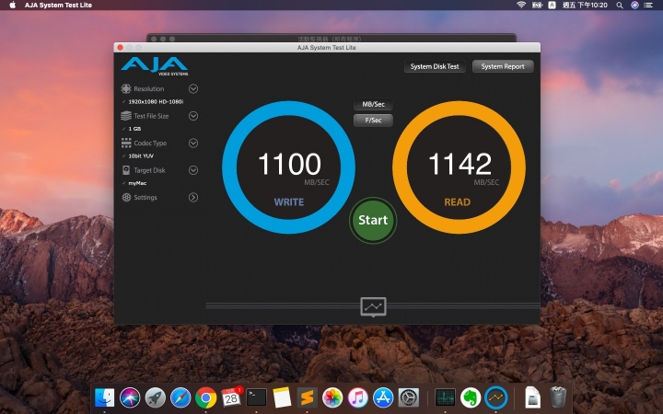Open App Store from the dock
The image size is (663, 414).
pyautogui.click(x=383, y=397)
